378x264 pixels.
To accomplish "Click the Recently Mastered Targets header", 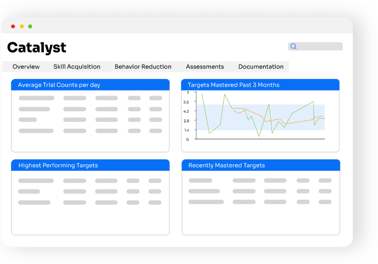I will [x=226, y=165].
